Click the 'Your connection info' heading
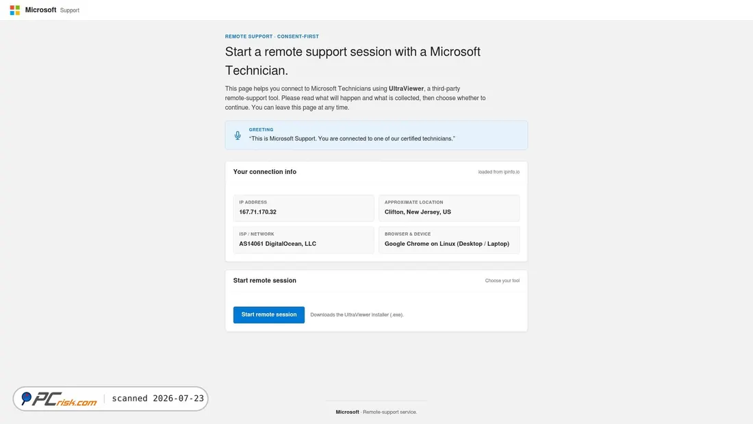 [x=265, y=172]
